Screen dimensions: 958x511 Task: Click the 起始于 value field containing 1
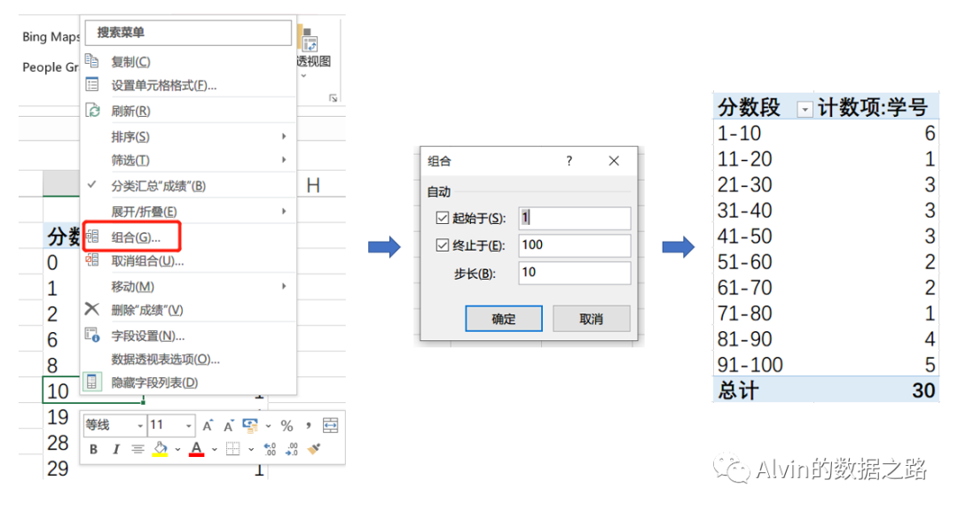coord(574,218)
